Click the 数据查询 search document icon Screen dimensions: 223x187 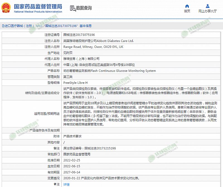tap(72, 8)
